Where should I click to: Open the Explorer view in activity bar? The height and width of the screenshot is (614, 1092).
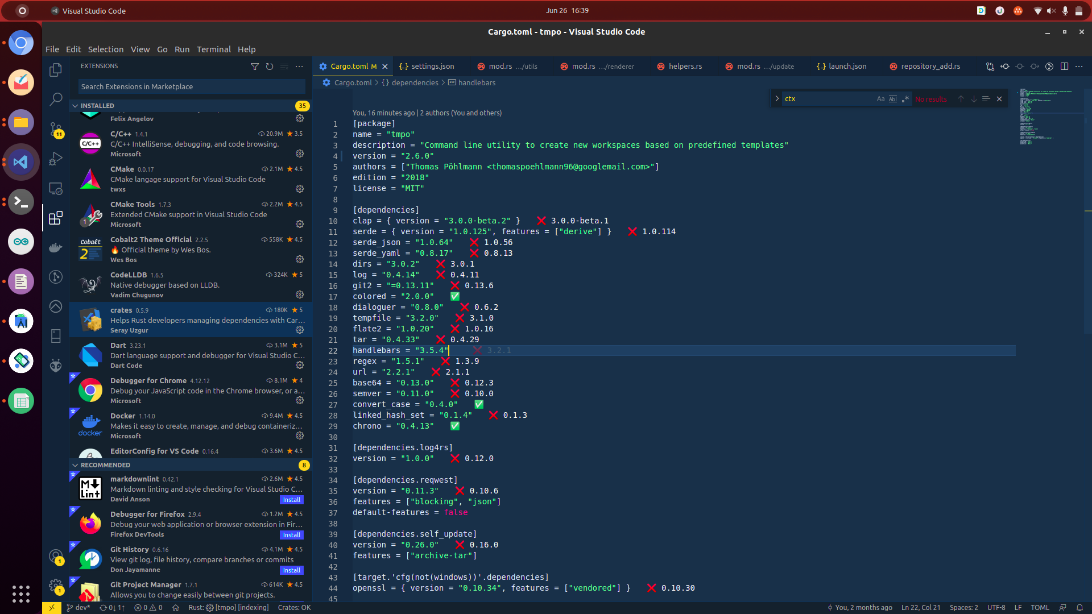point(56,69)
